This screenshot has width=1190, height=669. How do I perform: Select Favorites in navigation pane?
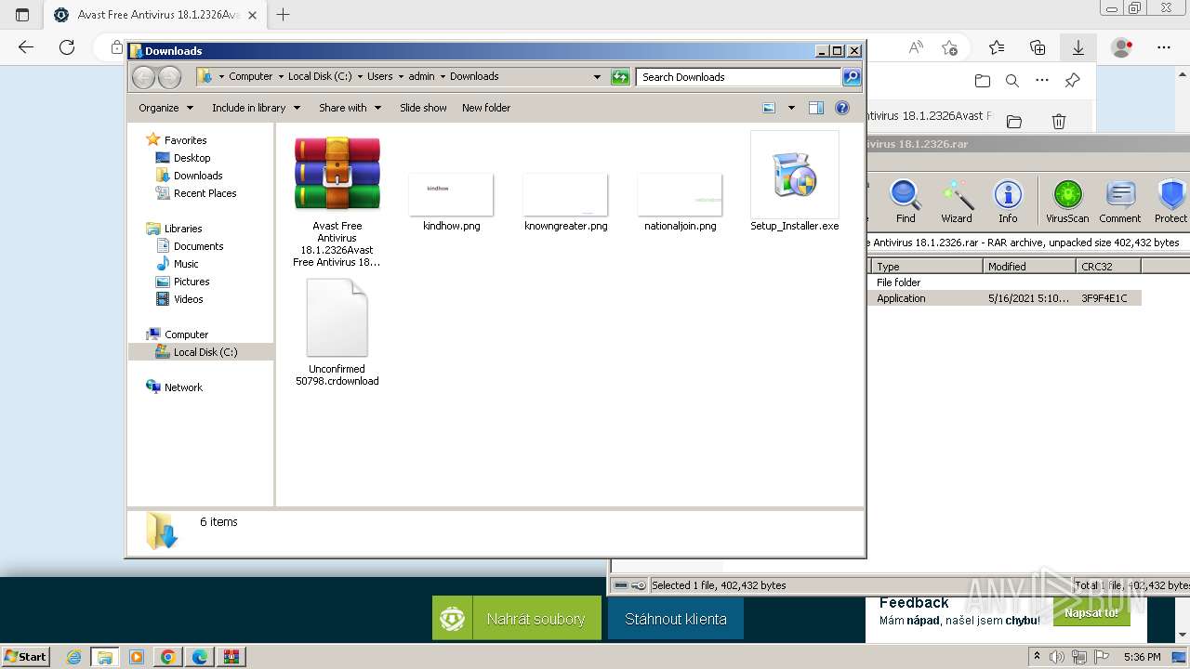(185, 140)
